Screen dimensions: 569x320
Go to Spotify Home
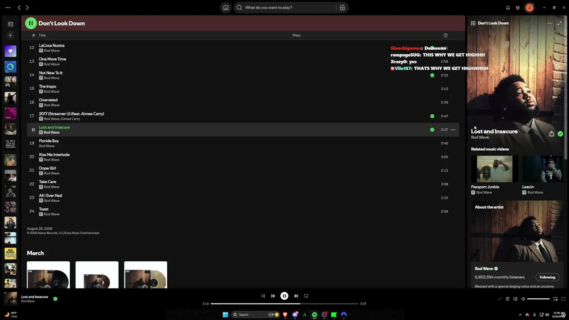click(x=226, y=8)
